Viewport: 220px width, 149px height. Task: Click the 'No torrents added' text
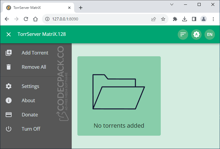click(119, 126)
